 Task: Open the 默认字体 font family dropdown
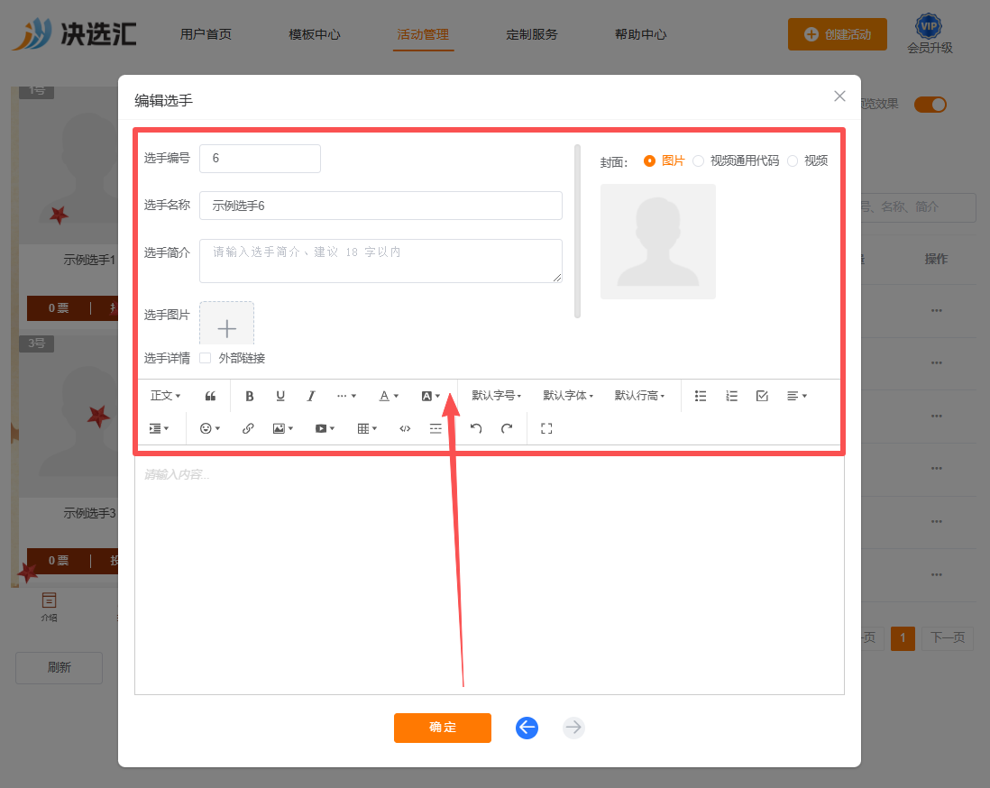pyautogui.click(x=568, y=396)
